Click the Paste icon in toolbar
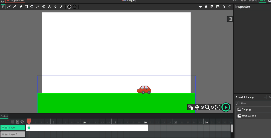 click(218, 7)
